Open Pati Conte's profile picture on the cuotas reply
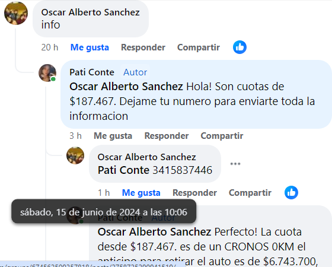Image resolution: width=332 pixels, height=267 pixels. [x=47, y=73]
